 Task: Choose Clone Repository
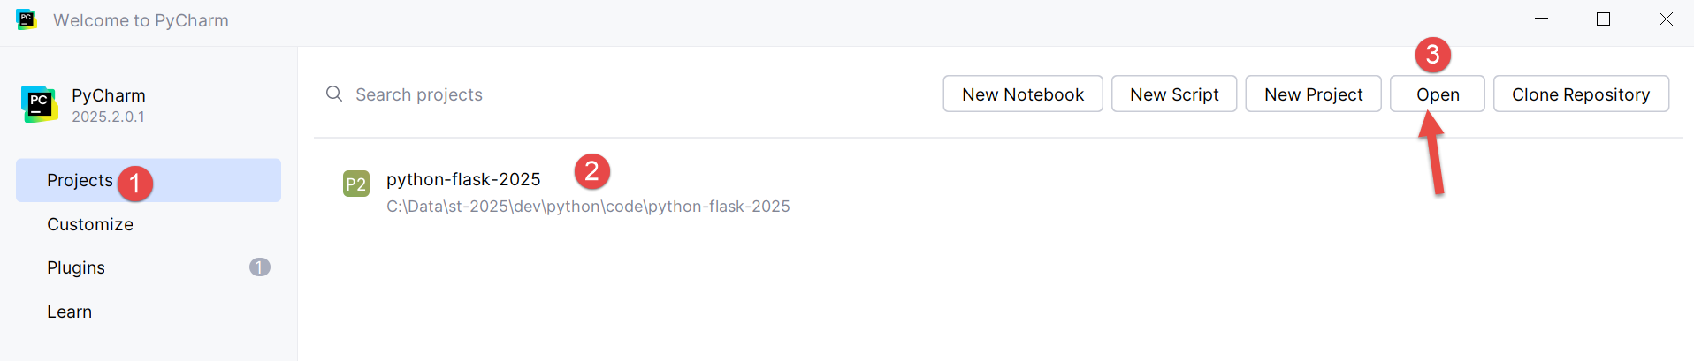pos(1580,94)
